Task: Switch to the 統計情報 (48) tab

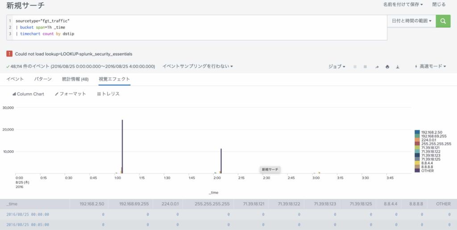Action: pos(75,79)
